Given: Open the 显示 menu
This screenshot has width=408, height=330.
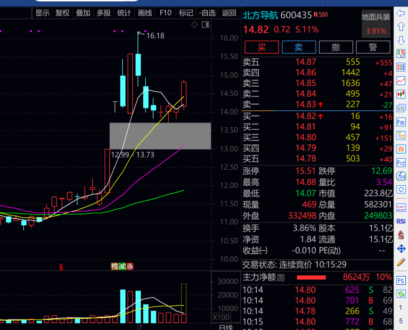Looking at the screenshot, I should [x=42, y=13].
